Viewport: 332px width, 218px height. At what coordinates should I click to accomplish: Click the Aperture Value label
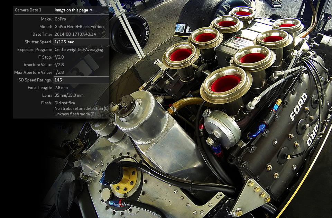[38, 65]
